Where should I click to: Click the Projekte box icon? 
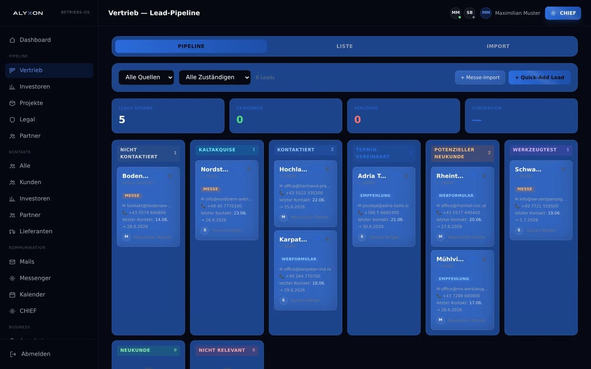12,103
